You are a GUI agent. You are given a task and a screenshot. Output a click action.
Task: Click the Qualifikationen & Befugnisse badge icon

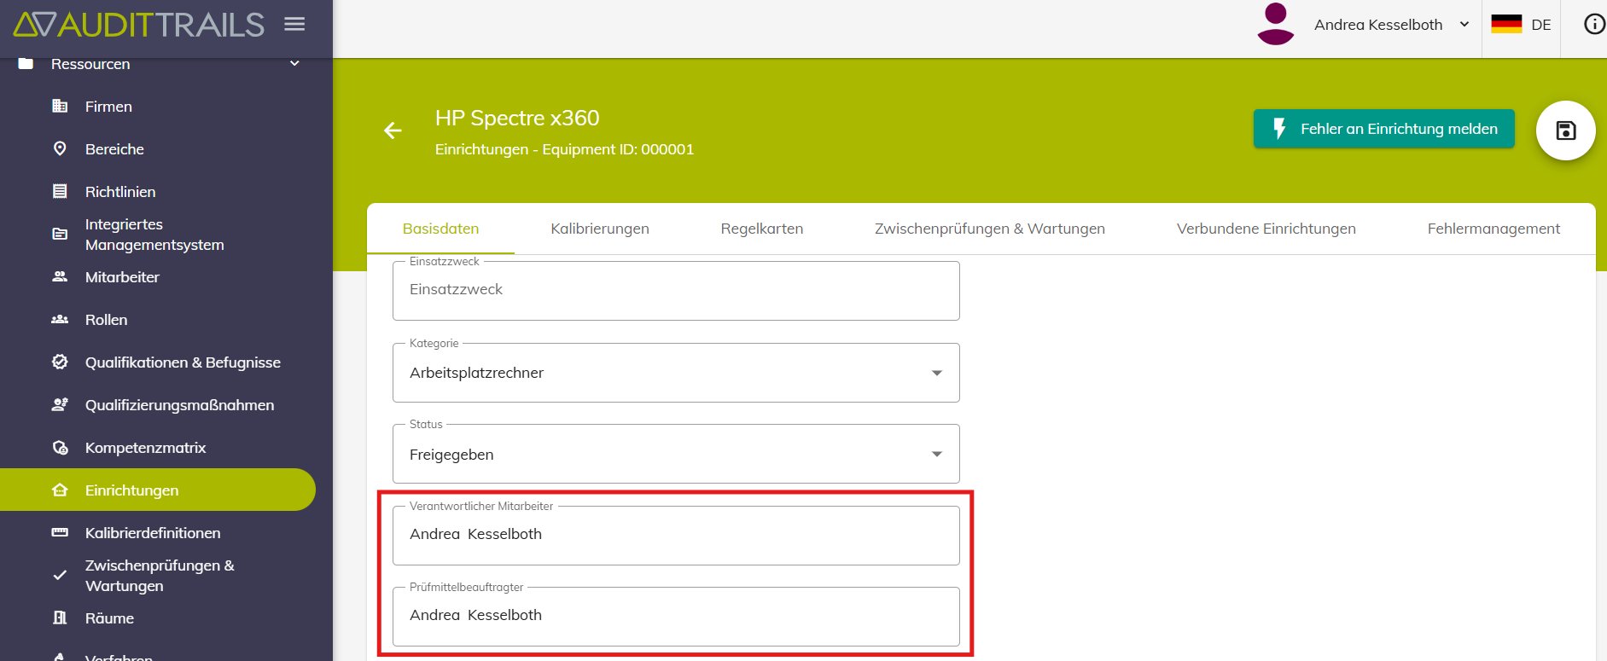coord(60,362)
